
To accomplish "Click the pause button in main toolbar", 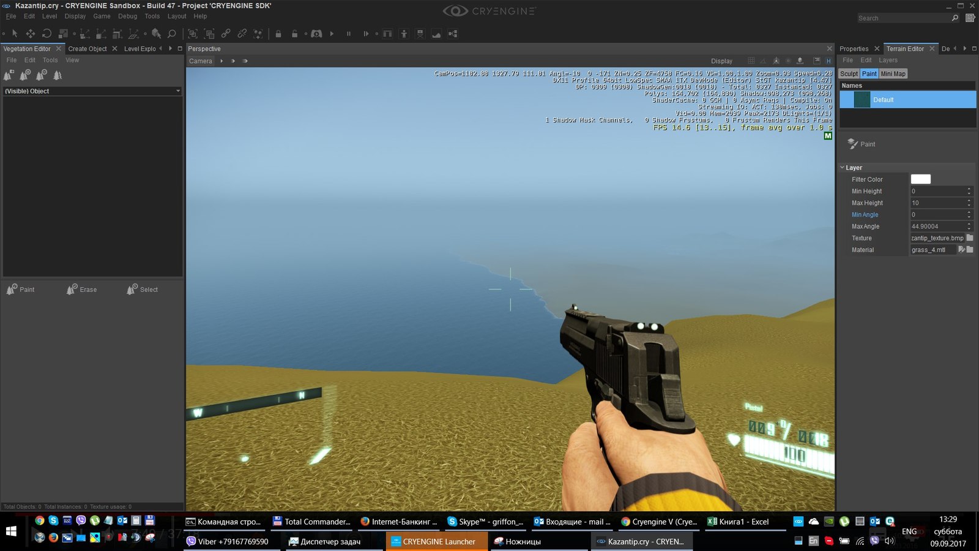I will tap(349, 34).
